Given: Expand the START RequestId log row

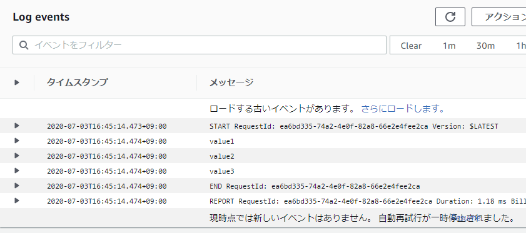Looking at the screenshot, I should click(x=17, y=126).
